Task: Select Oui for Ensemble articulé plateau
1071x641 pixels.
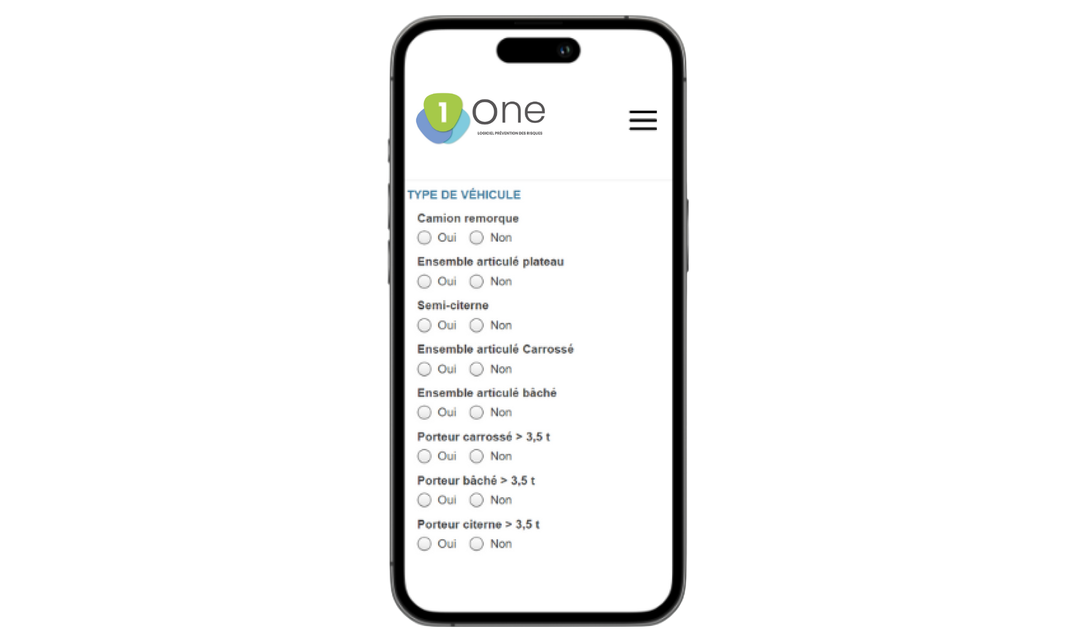Action: click(x=424, y=281)
